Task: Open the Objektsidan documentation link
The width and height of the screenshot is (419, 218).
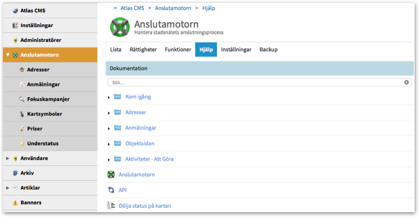Action: [x=140, y=143]
